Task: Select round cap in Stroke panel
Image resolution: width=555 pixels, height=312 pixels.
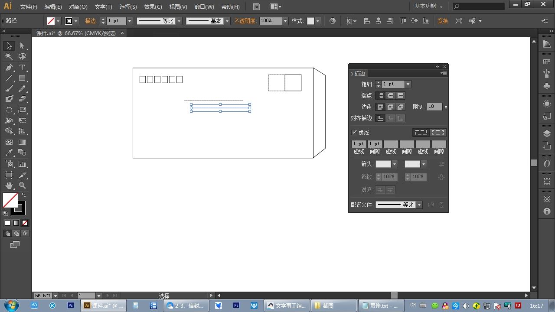Action: click(x=390, y=95)
